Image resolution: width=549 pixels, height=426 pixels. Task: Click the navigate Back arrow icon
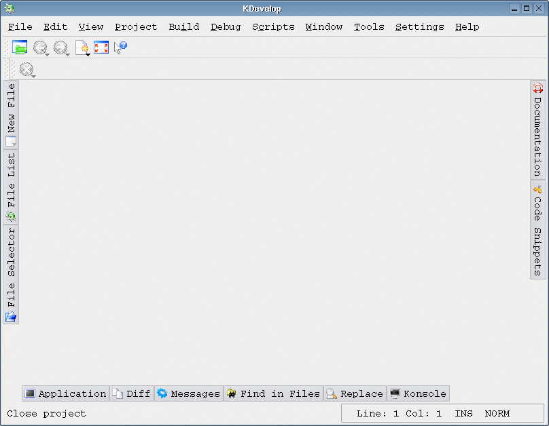click(39, 47)
